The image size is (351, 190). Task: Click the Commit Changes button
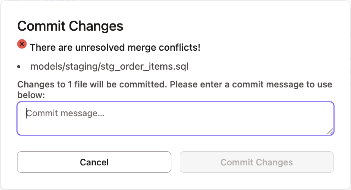coord(256,162)
